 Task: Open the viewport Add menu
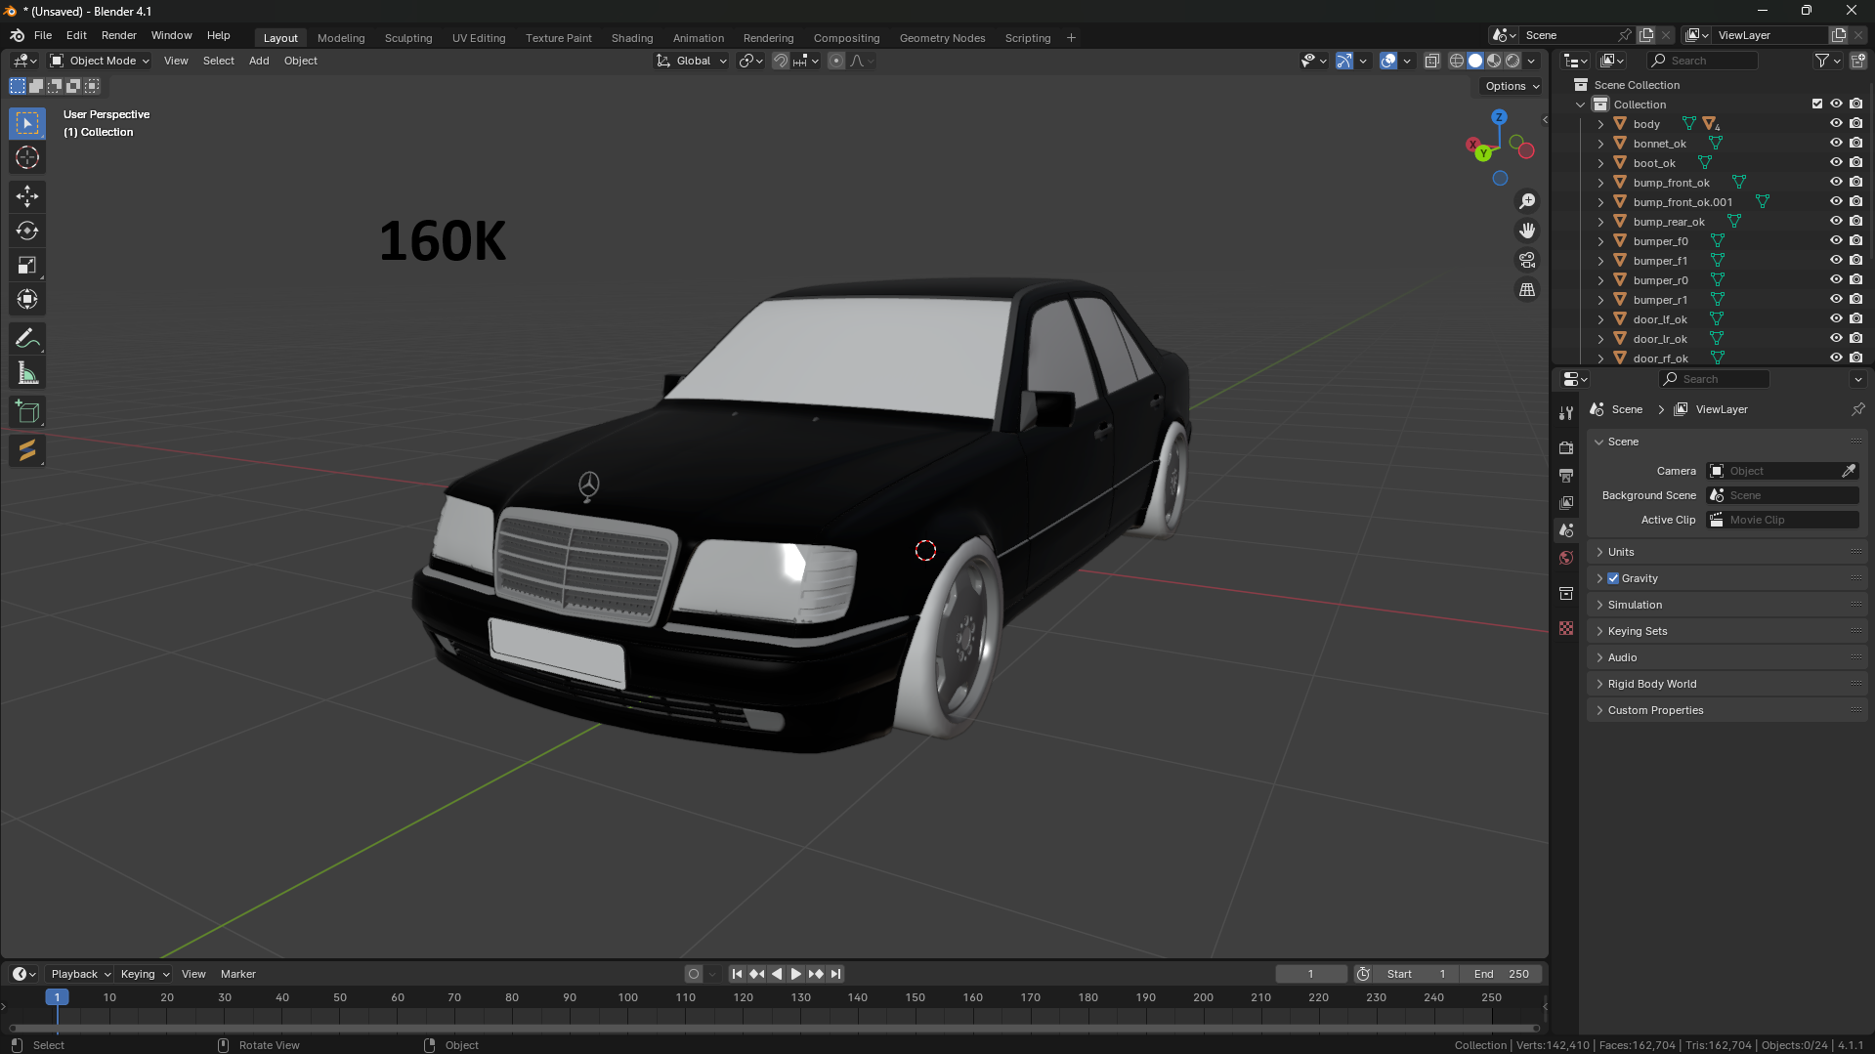click(x=259, y=61)
